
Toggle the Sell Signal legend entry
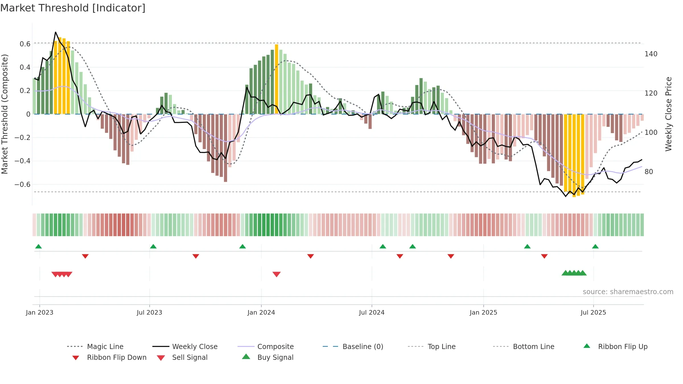pyautogui.click(x=182, y=358)
